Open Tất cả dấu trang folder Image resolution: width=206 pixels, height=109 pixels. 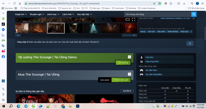tap(196, 8)
